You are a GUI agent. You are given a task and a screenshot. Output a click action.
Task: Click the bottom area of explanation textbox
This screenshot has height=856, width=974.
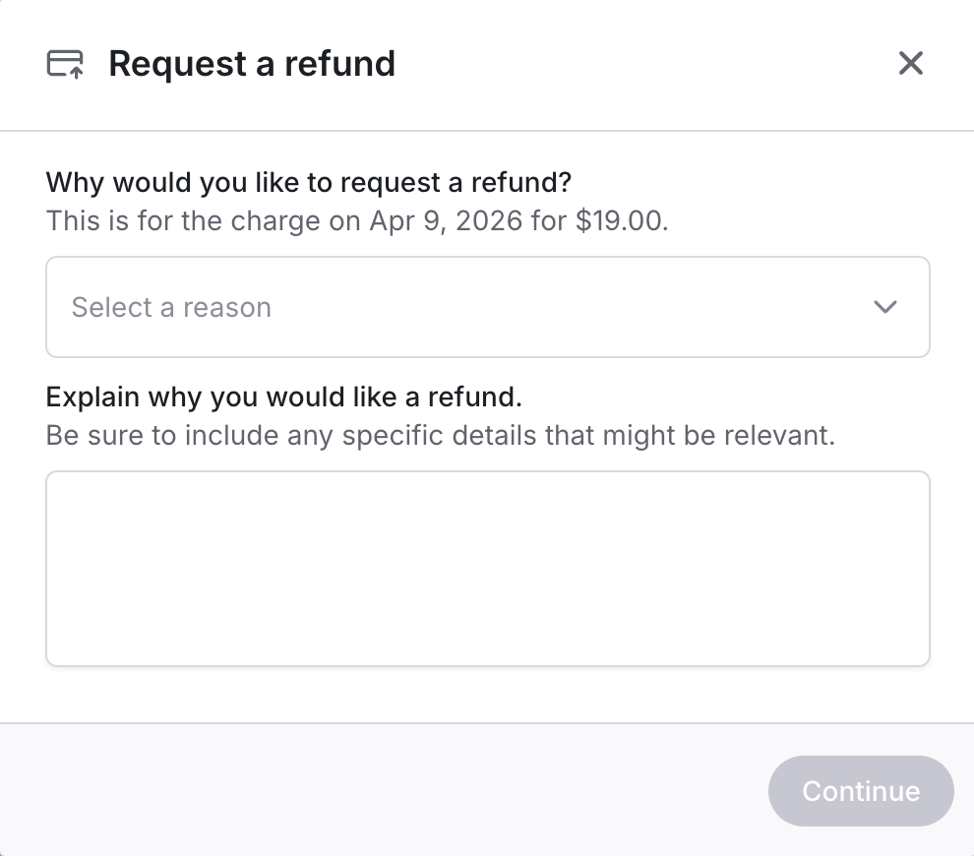pyautogui.click(x=487, y=644)
